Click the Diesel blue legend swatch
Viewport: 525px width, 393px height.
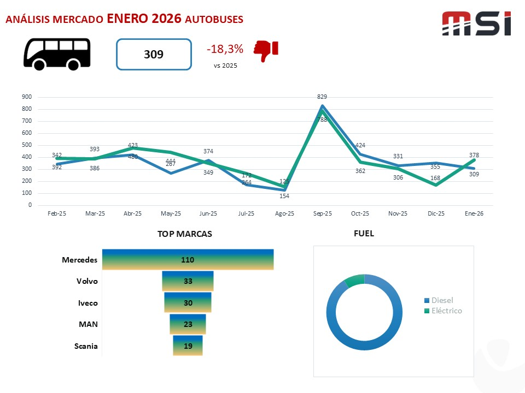[x=427, y=301]
